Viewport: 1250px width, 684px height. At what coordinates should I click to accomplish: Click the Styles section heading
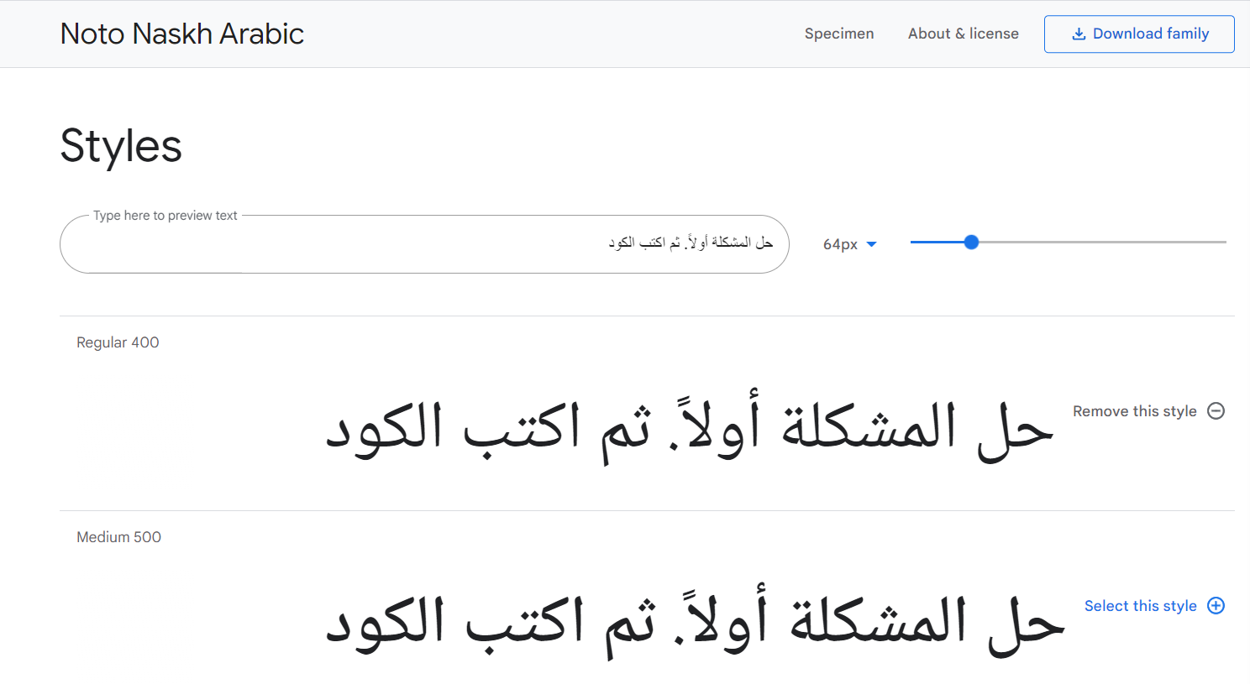pyautogui.click(x=121, y=146)
